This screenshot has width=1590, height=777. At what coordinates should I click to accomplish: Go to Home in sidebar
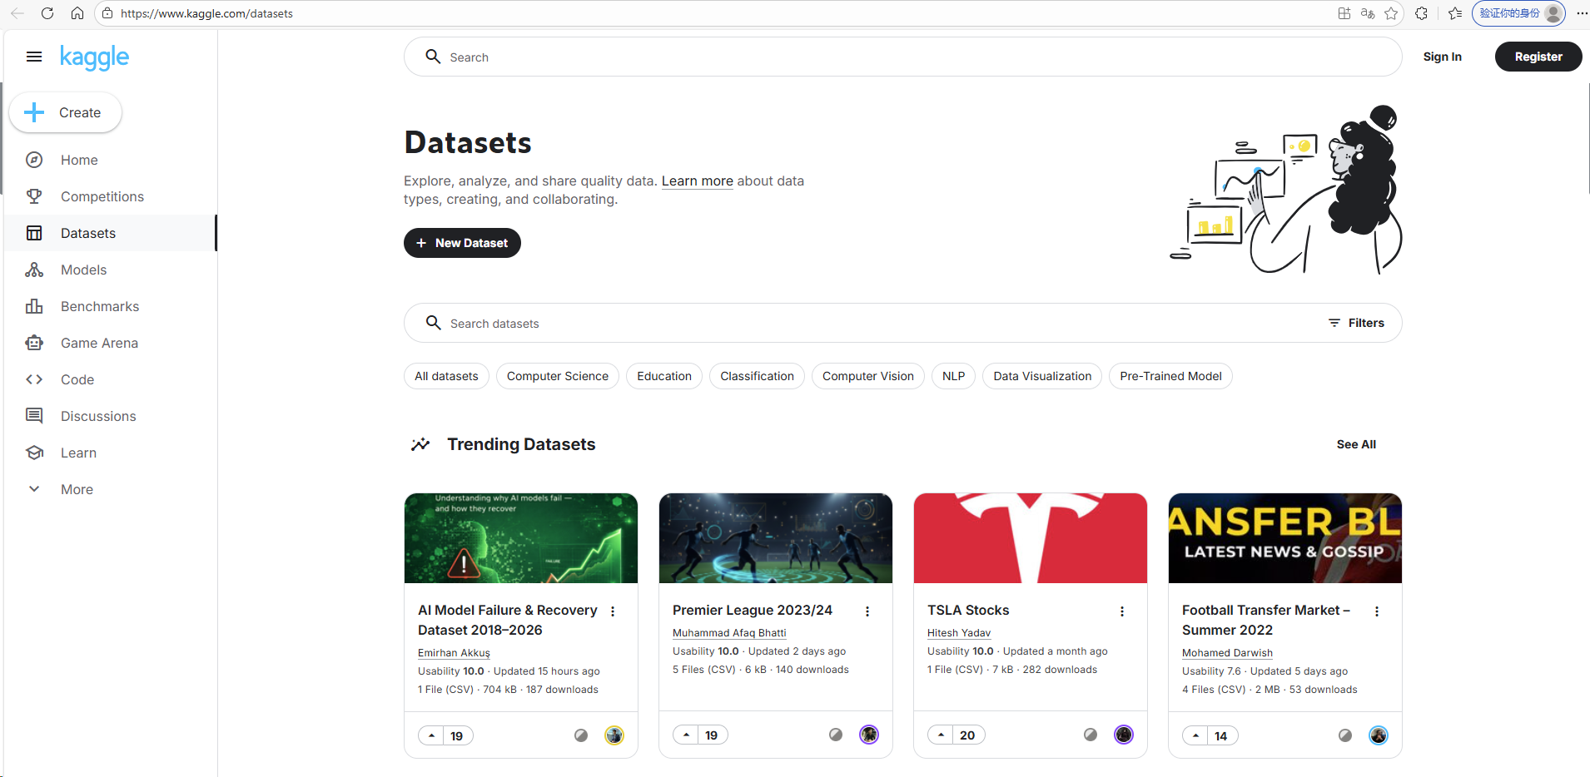79,160
